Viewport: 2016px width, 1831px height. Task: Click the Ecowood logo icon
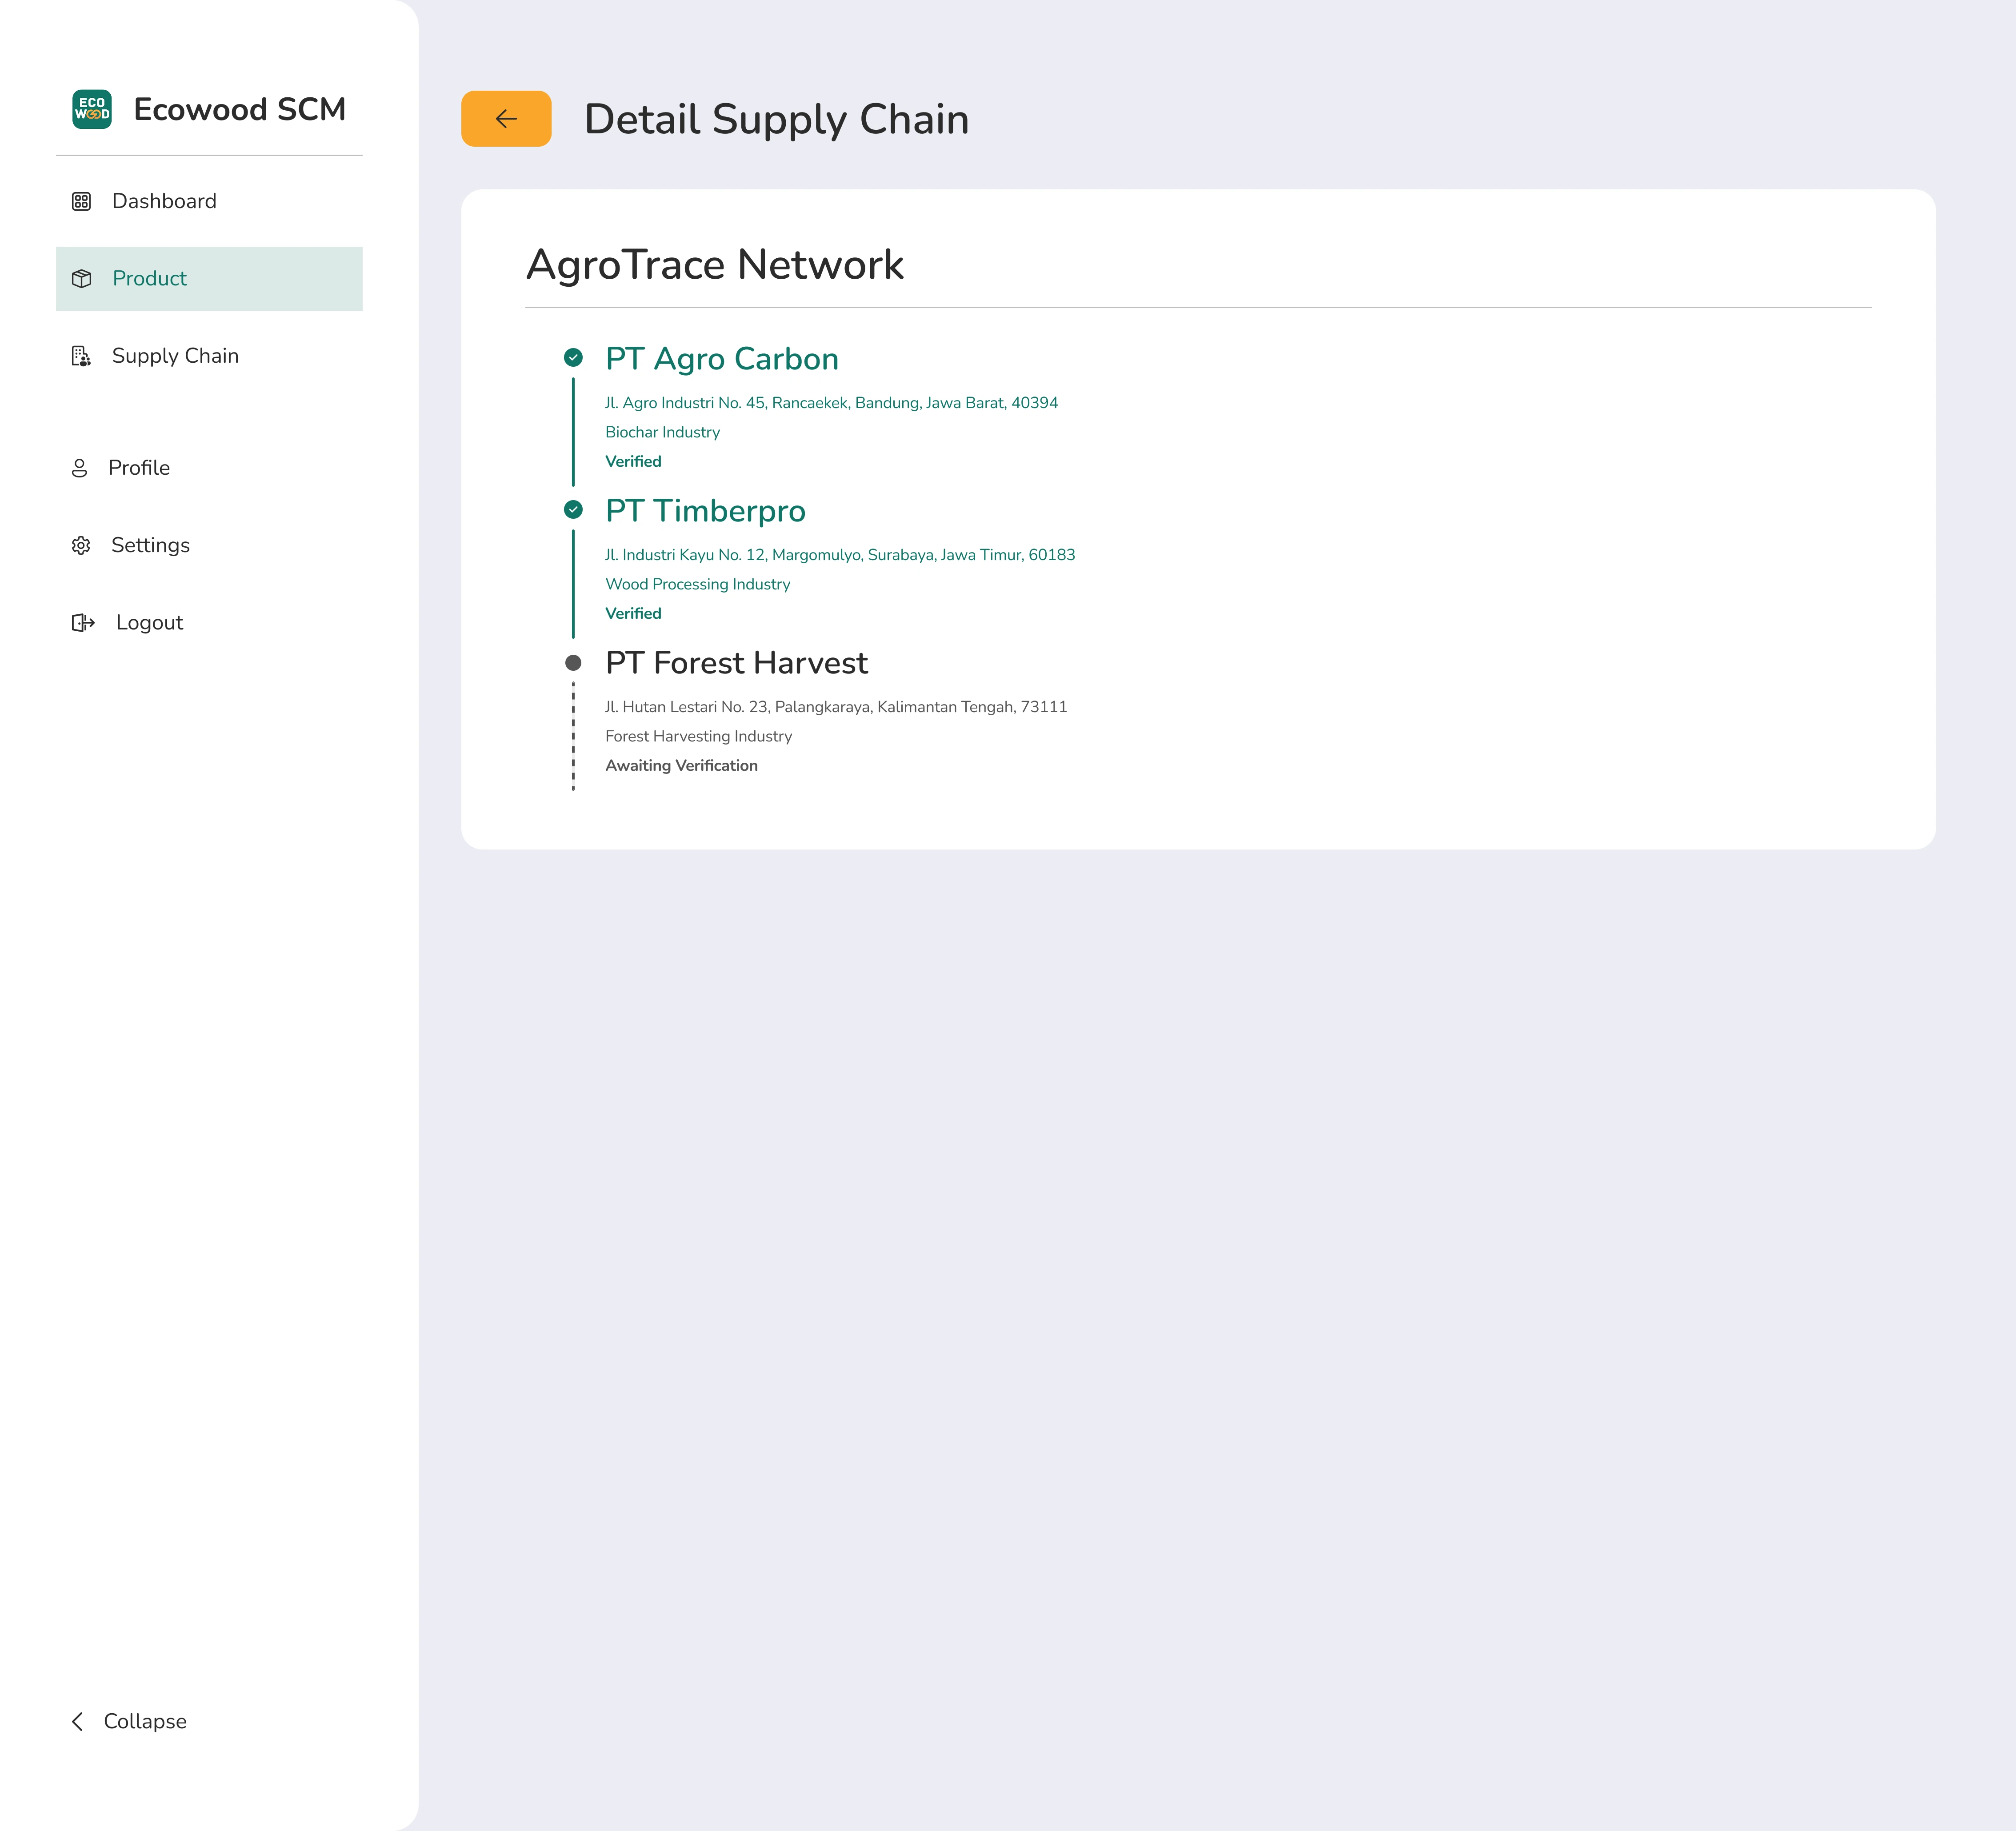pos(92,109)
